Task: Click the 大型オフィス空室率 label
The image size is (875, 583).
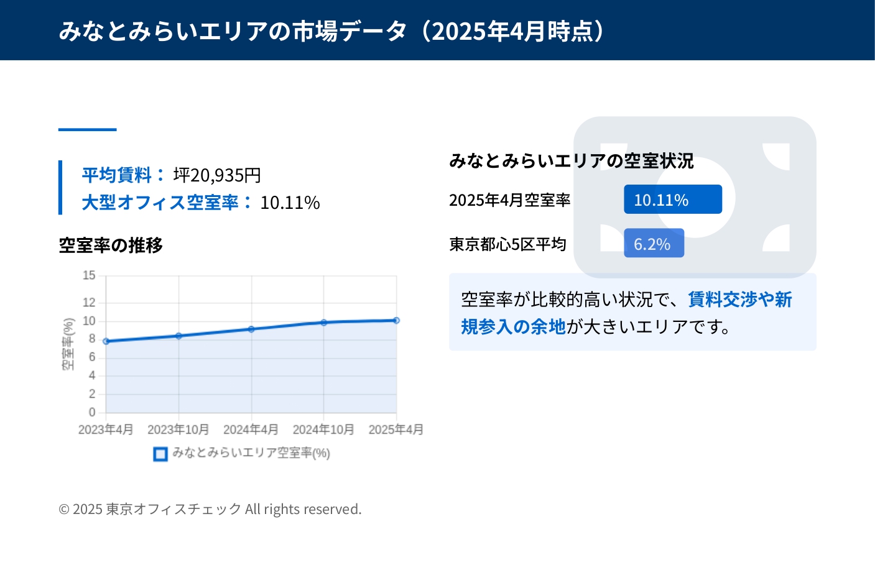Action: 160,202
